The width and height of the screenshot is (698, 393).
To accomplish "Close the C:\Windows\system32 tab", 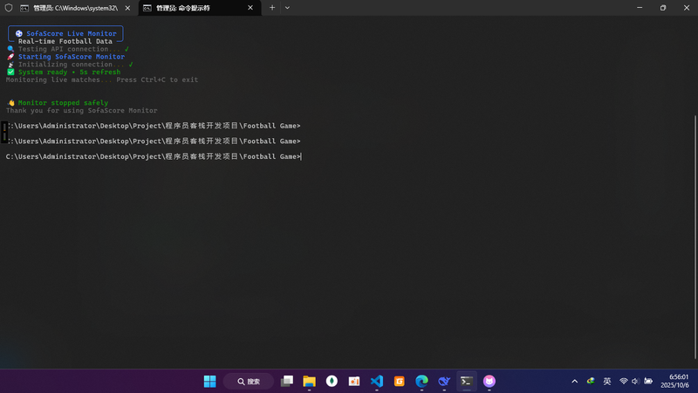I will click(127, 8).
